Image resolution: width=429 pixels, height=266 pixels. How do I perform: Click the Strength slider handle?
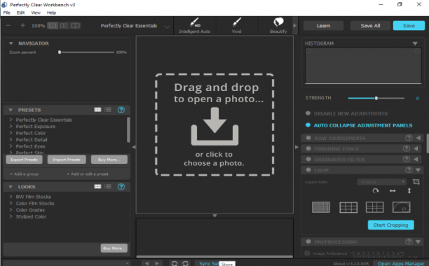[376, 98]
